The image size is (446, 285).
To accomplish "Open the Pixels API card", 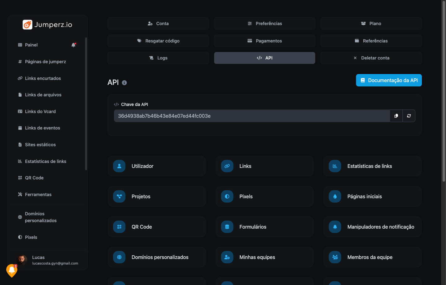I will [265, 196].
